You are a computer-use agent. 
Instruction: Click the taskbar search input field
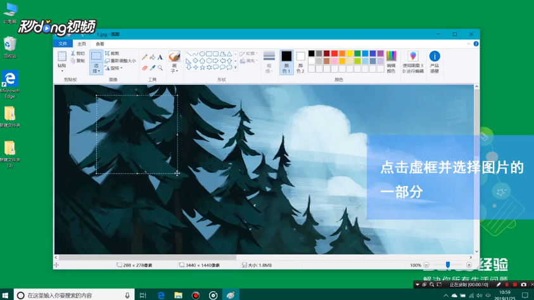[x=73, y=295]
